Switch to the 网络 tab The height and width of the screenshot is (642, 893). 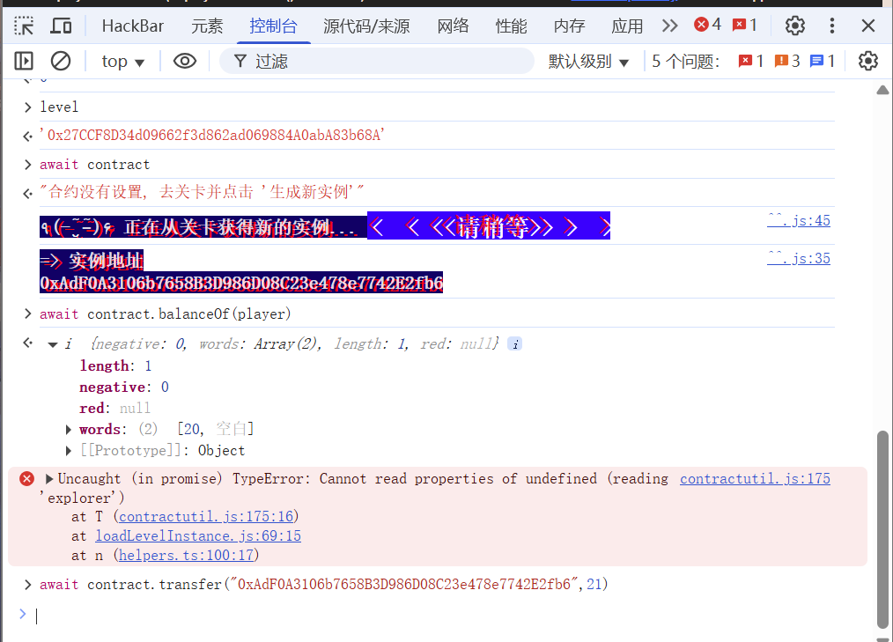pos(453,26)
